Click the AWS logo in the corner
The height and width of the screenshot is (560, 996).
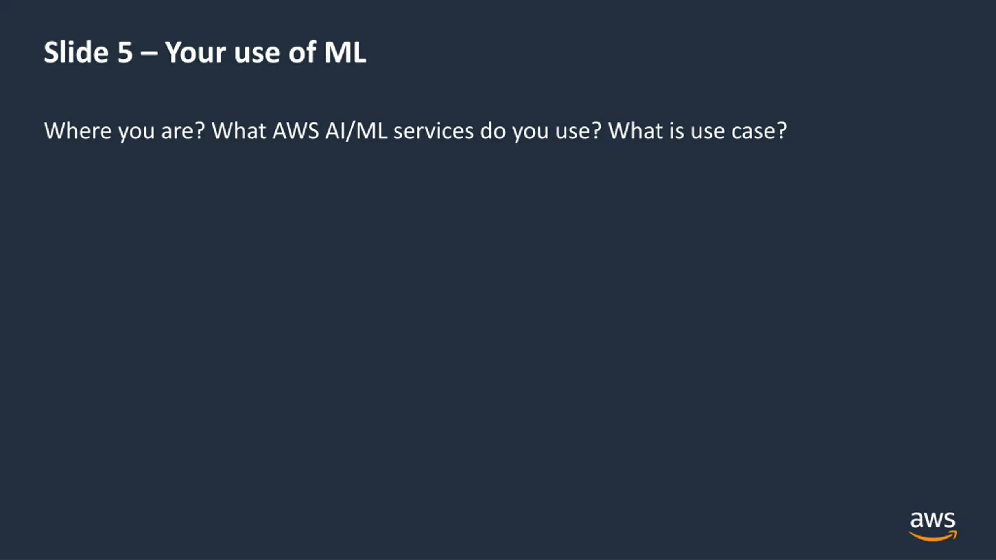tap(933, 527)
